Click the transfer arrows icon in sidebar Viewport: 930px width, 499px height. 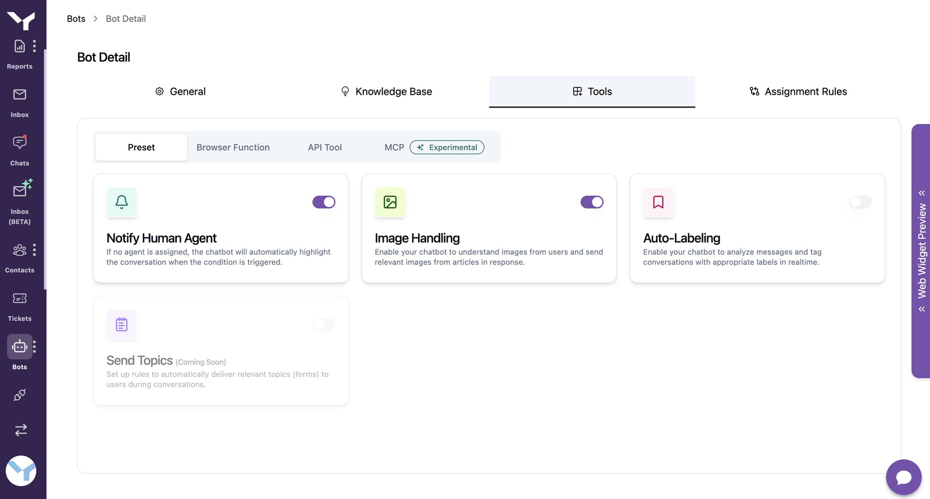click(20, 430)
